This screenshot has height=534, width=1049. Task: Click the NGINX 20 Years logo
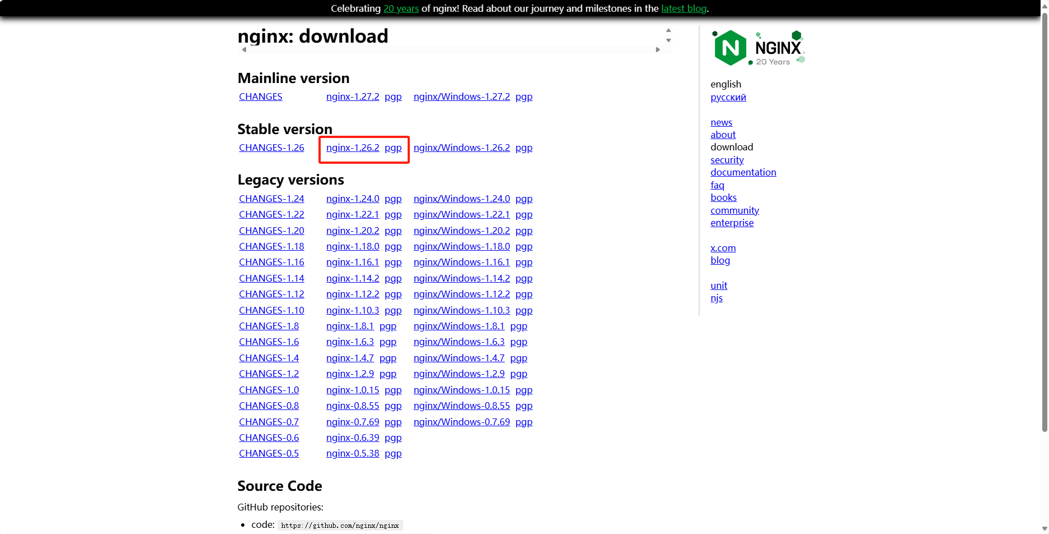click(x=758, y=48)
